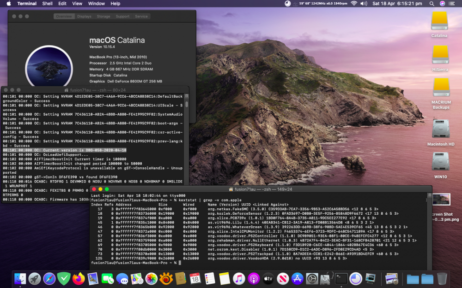Open Calendar showing 18 in Dock
462x288 pixels.
pos(195,279)
